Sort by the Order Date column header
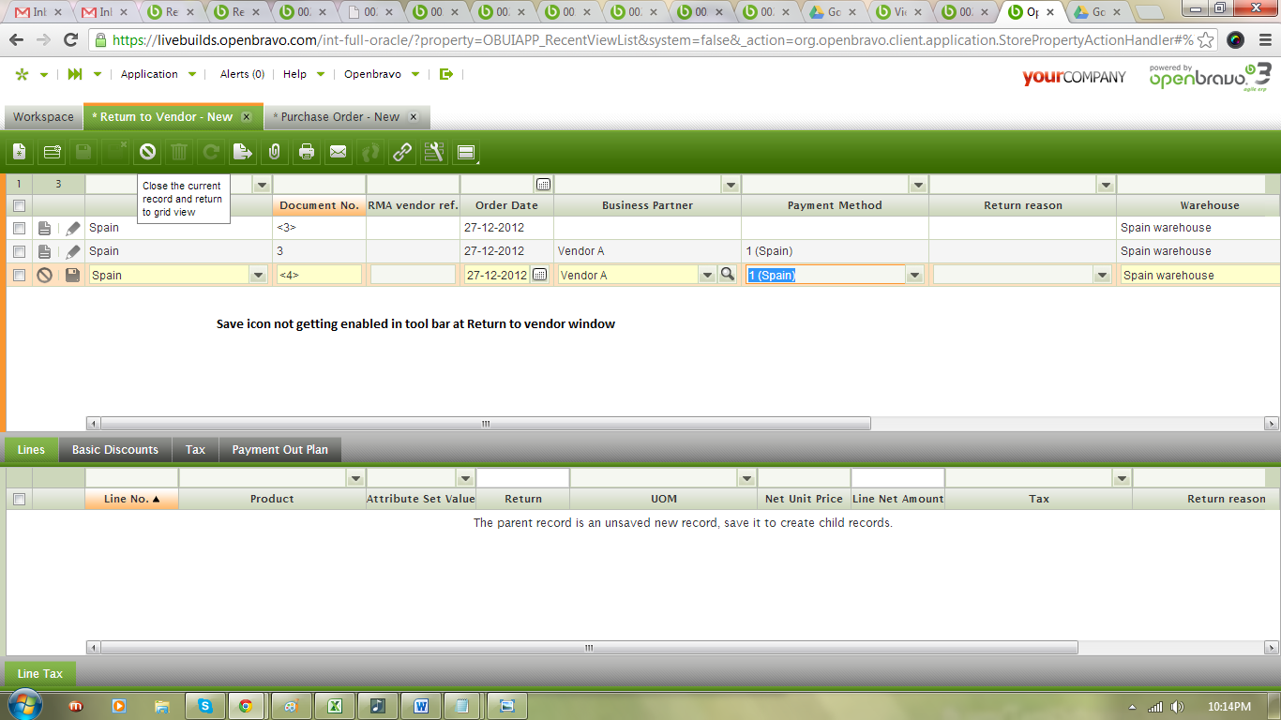 (x=506, y=205)
